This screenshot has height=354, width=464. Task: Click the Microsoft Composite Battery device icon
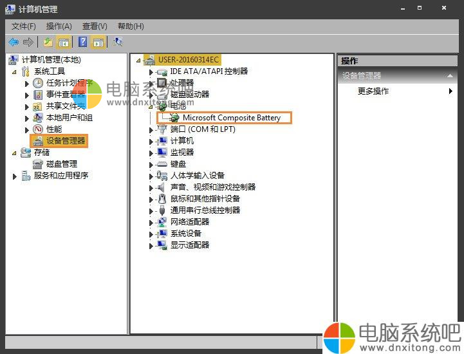(x=174, y=118)
